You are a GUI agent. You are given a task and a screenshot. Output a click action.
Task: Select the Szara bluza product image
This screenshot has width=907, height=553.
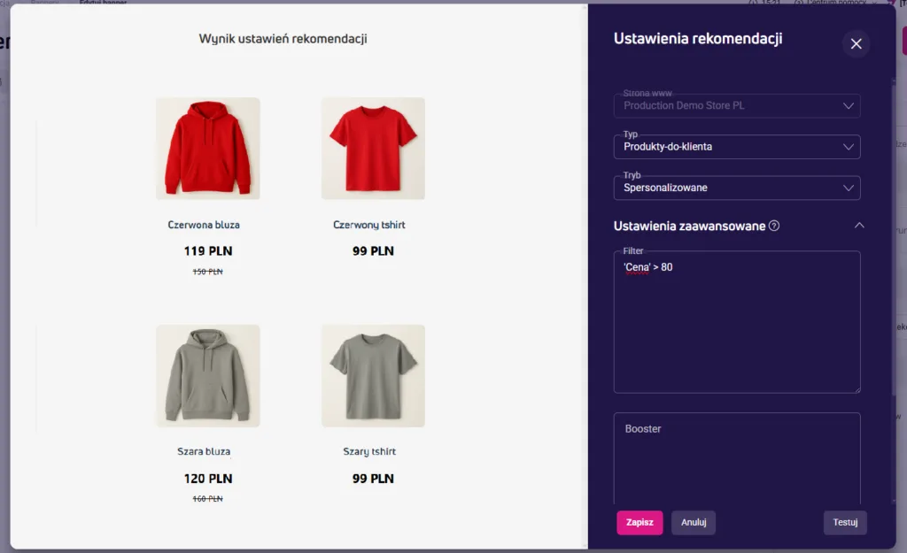click(x=207, y=376)
